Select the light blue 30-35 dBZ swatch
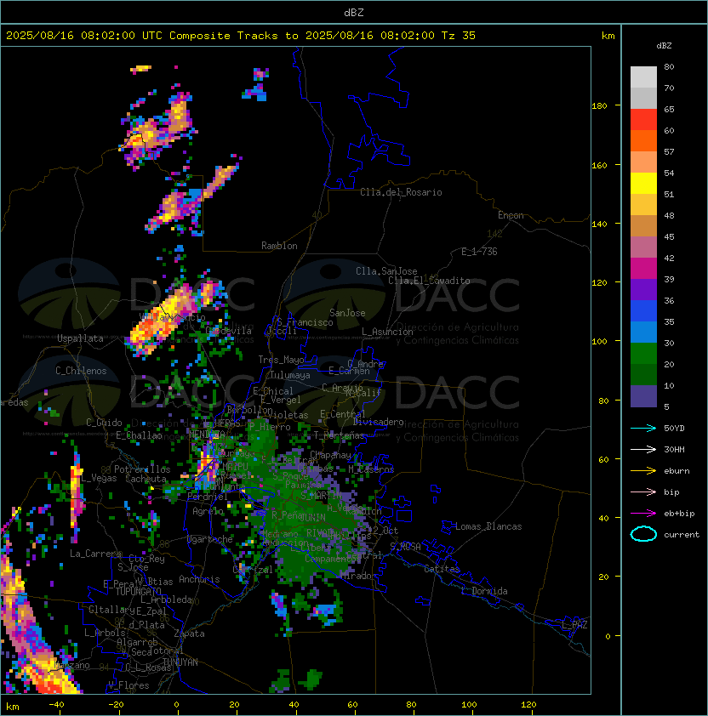This screenshot has width=708, height=716. coord(643,332)
